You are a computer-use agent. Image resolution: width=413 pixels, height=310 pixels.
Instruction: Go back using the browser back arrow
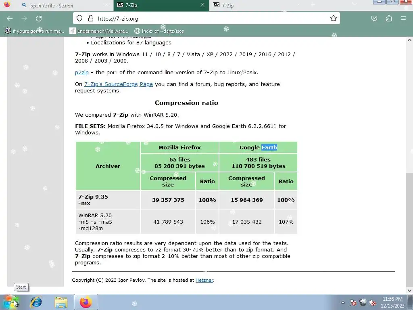tap(10, 19)
